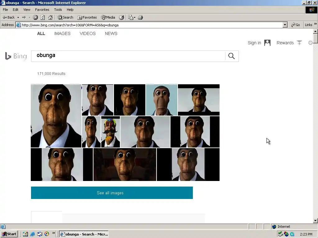Focus the Bing search box
This screenshot has width=318, height=238.
[128, 56]
